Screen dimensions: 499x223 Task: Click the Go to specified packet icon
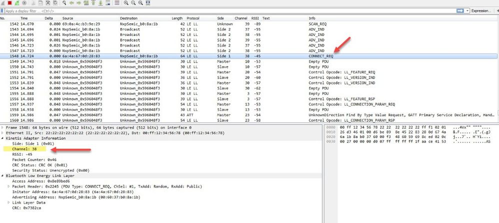click(x=86, y=3)
